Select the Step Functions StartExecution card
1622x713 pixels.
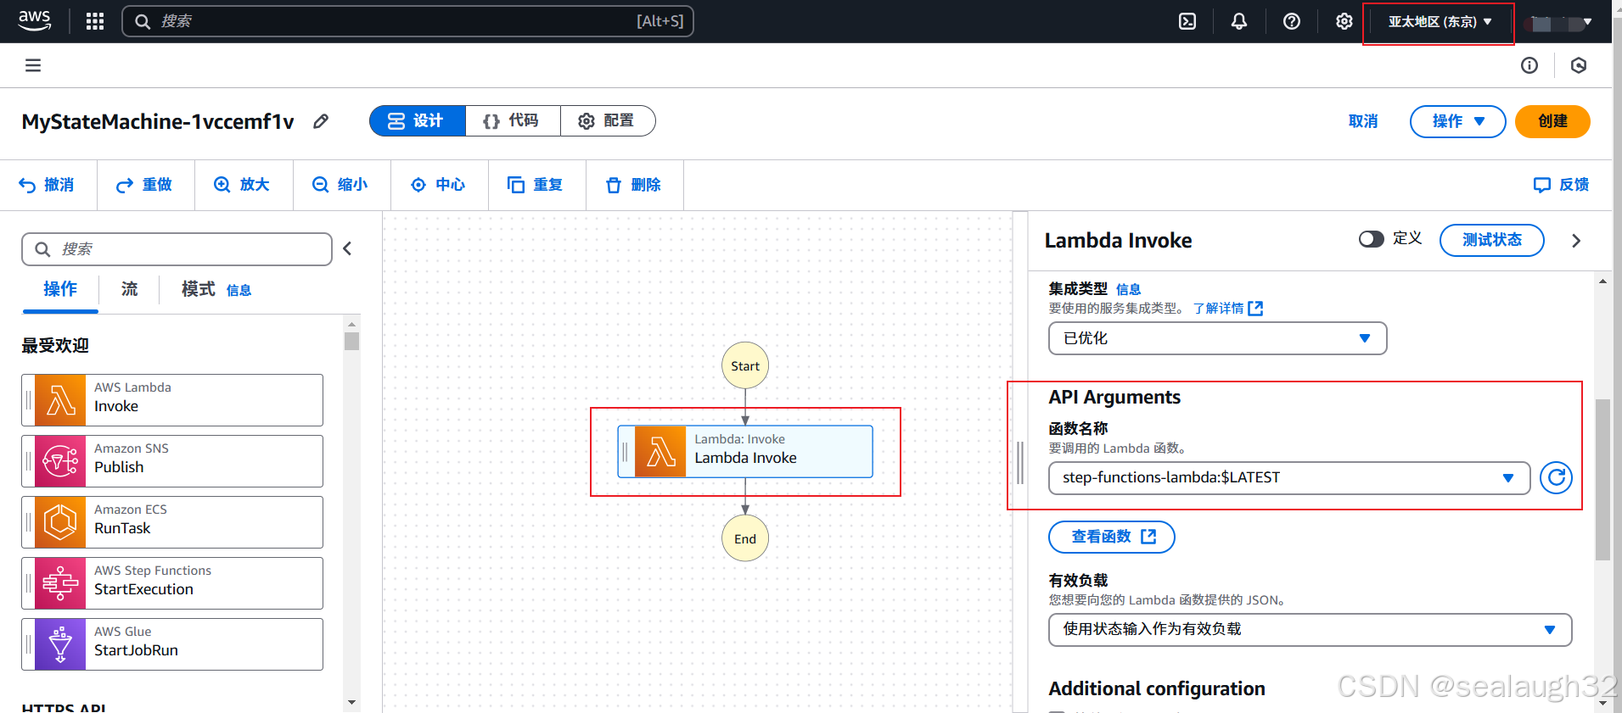[172, 583]
